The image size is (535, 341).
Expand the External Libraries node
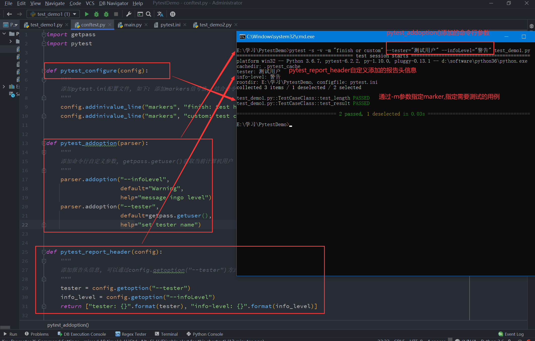pos(4,86)
